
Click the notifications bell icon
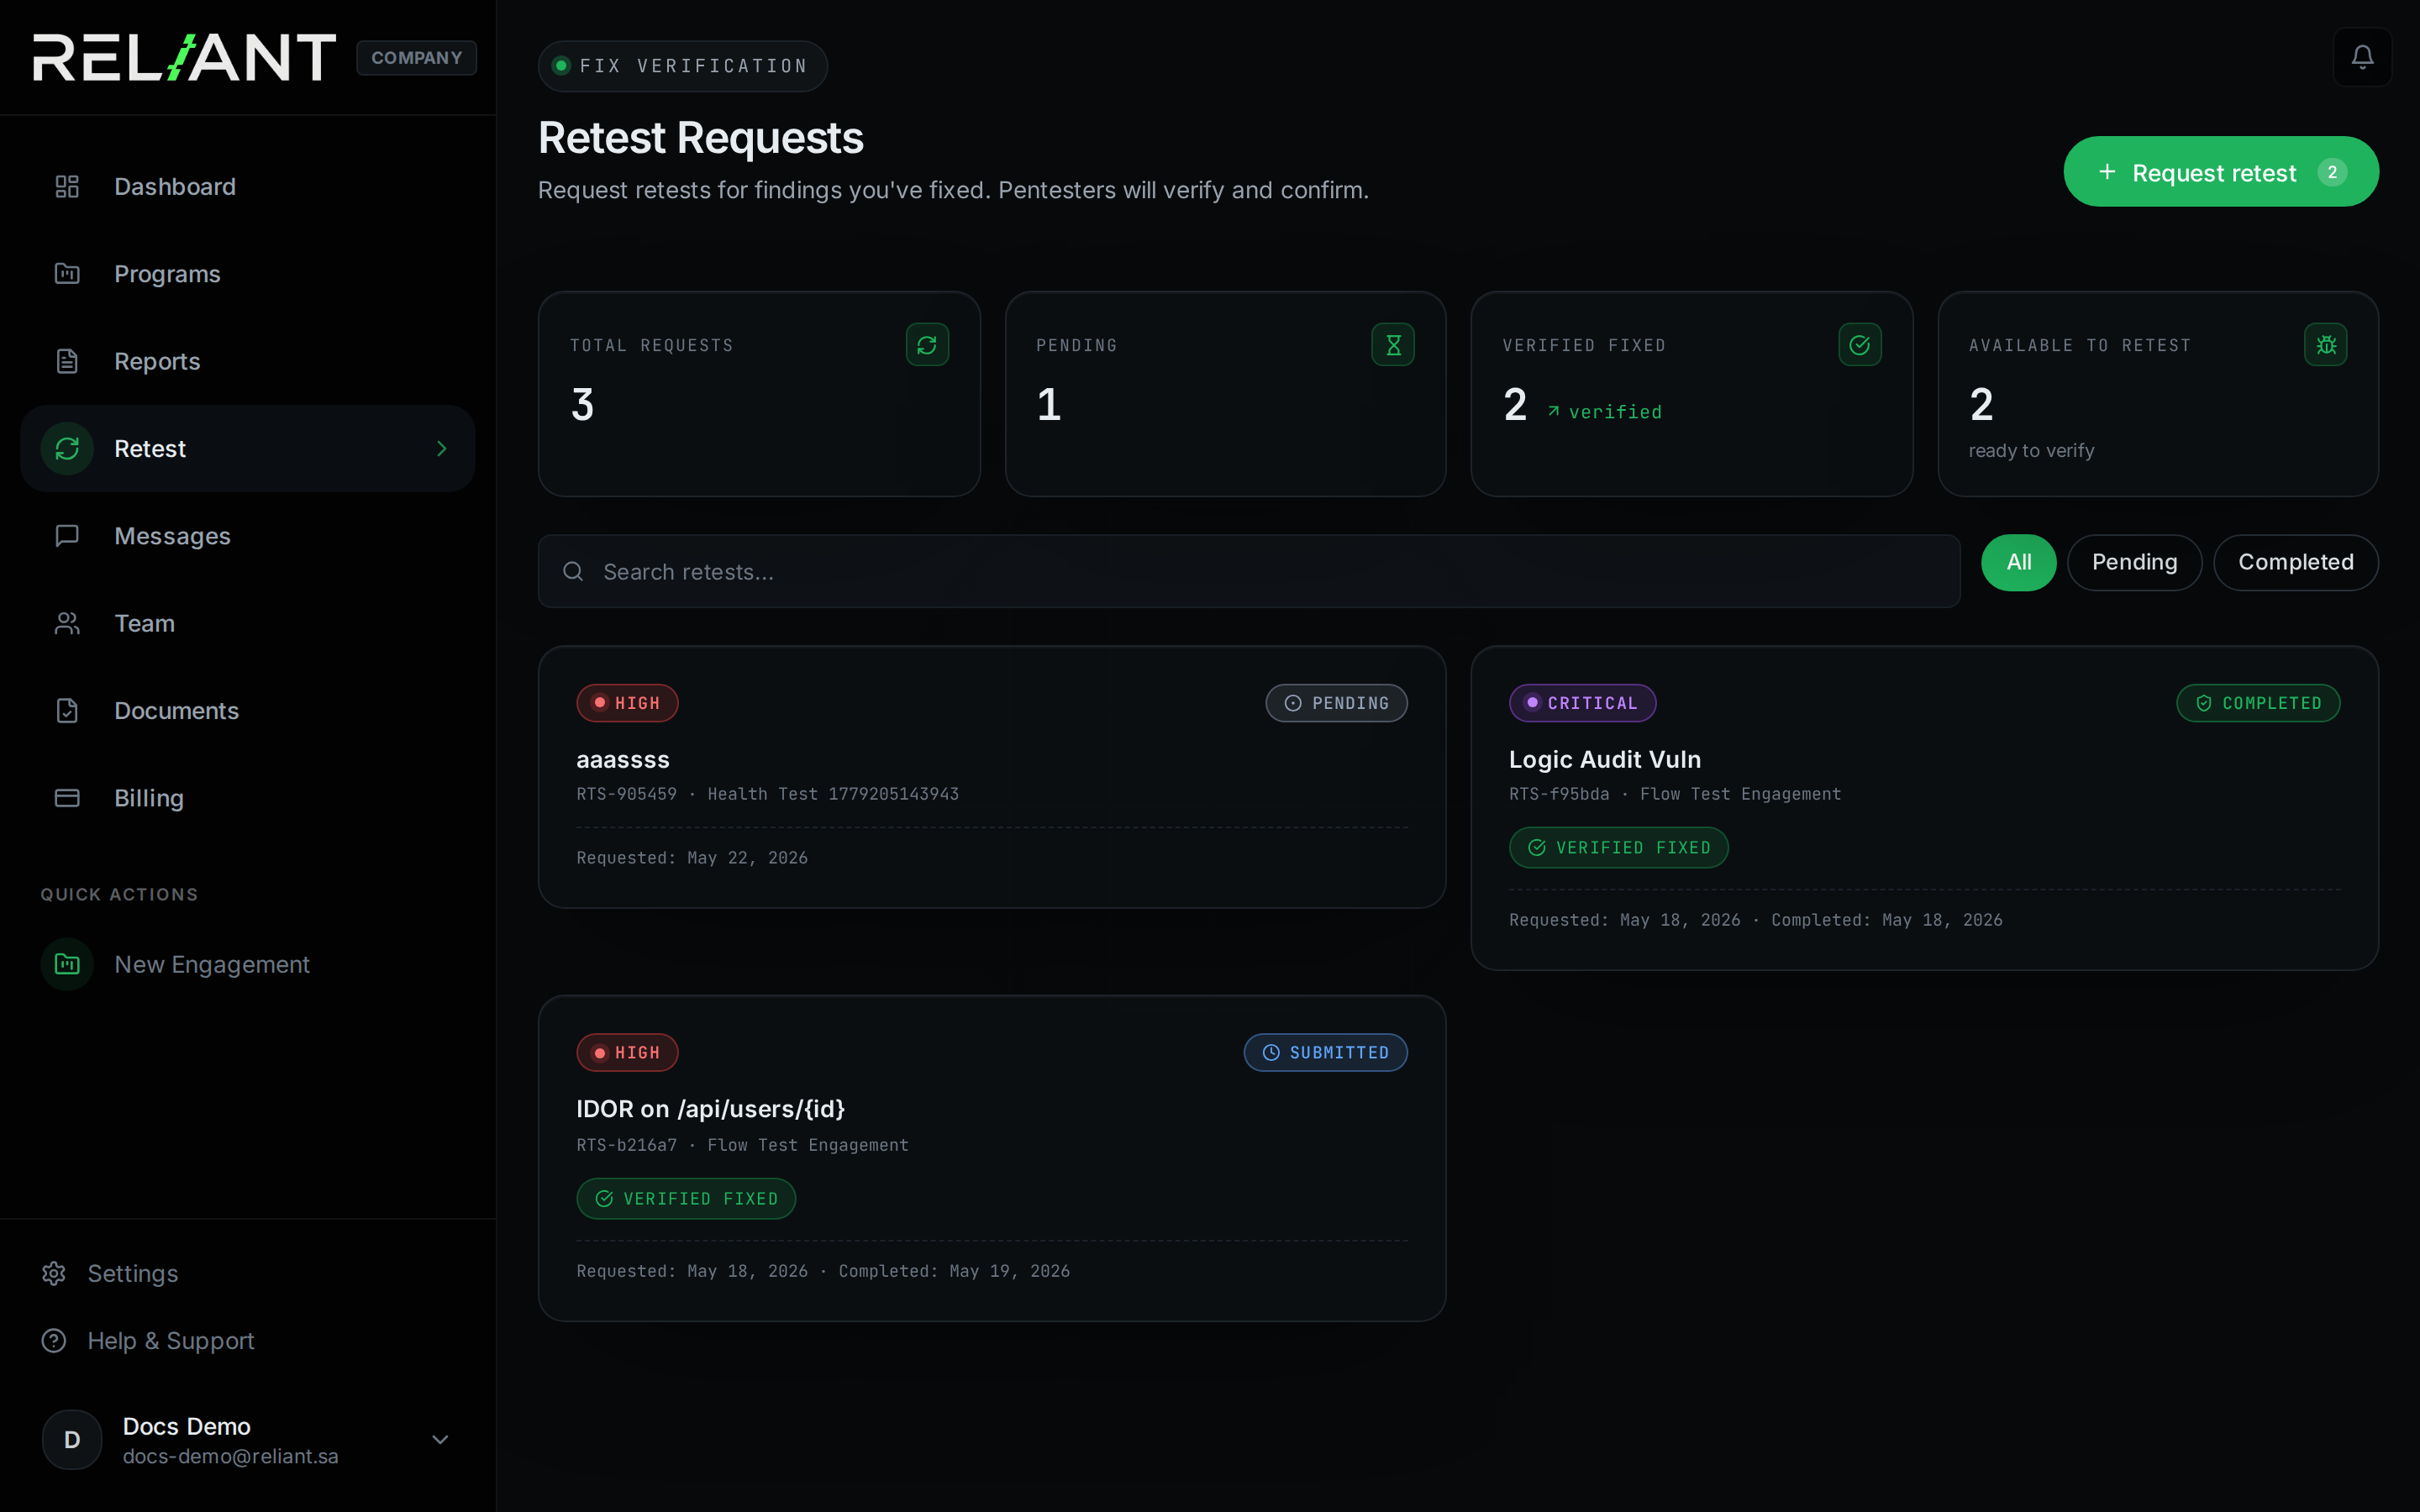coord(2362,57)
